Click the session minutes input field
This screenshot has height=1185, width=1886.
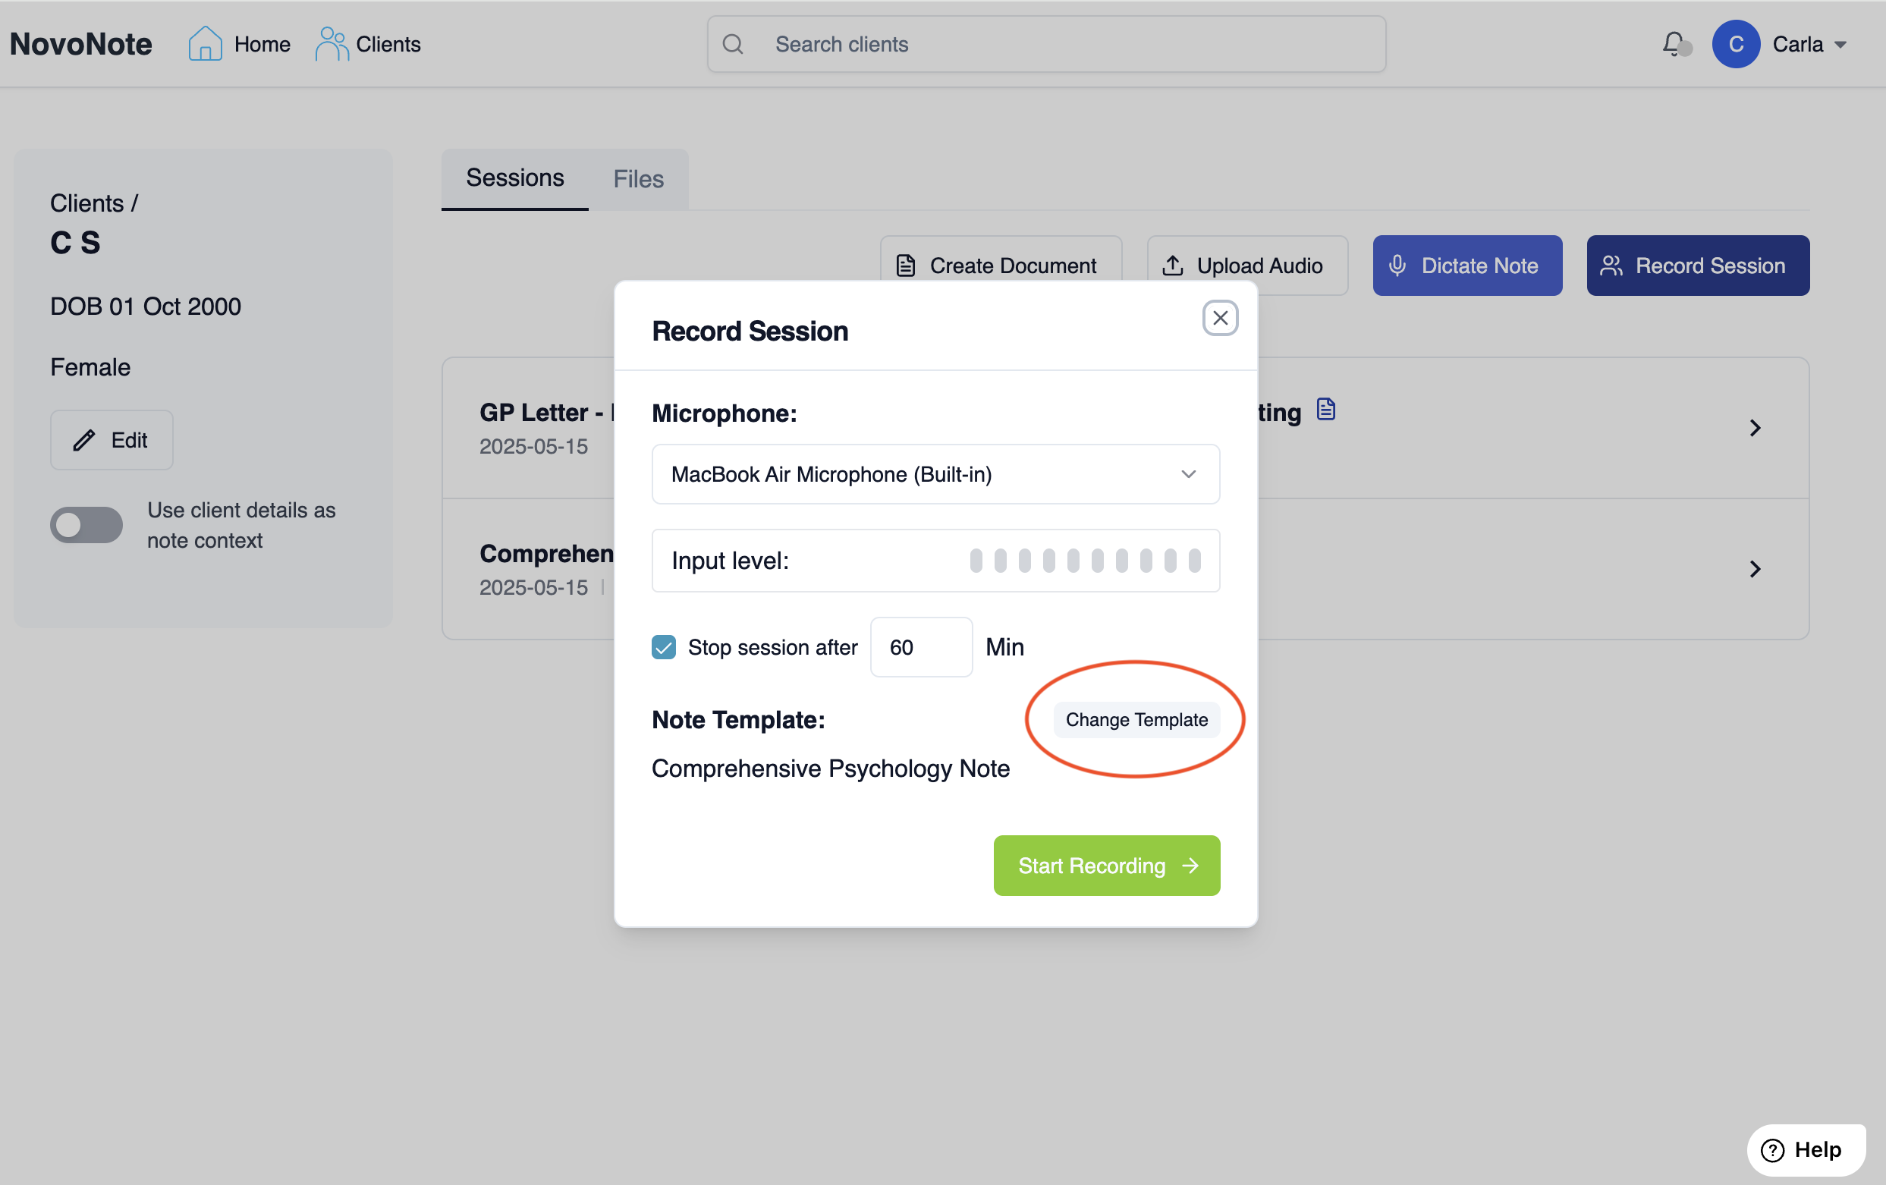[921, 647]
